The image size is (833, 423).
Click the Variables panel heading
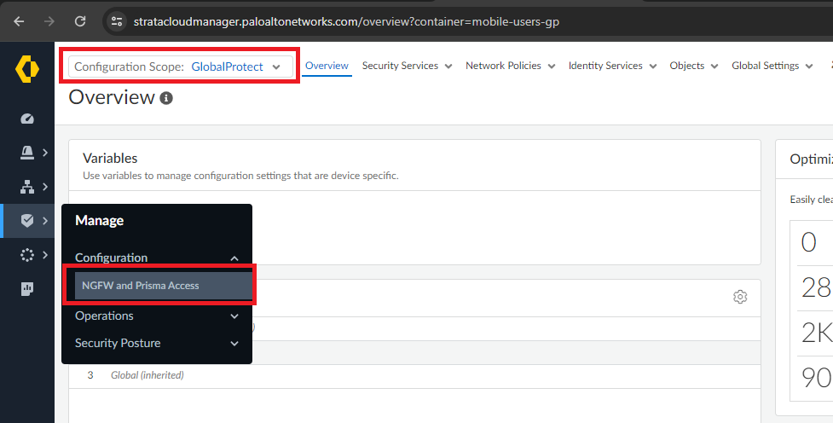(110, 159)
